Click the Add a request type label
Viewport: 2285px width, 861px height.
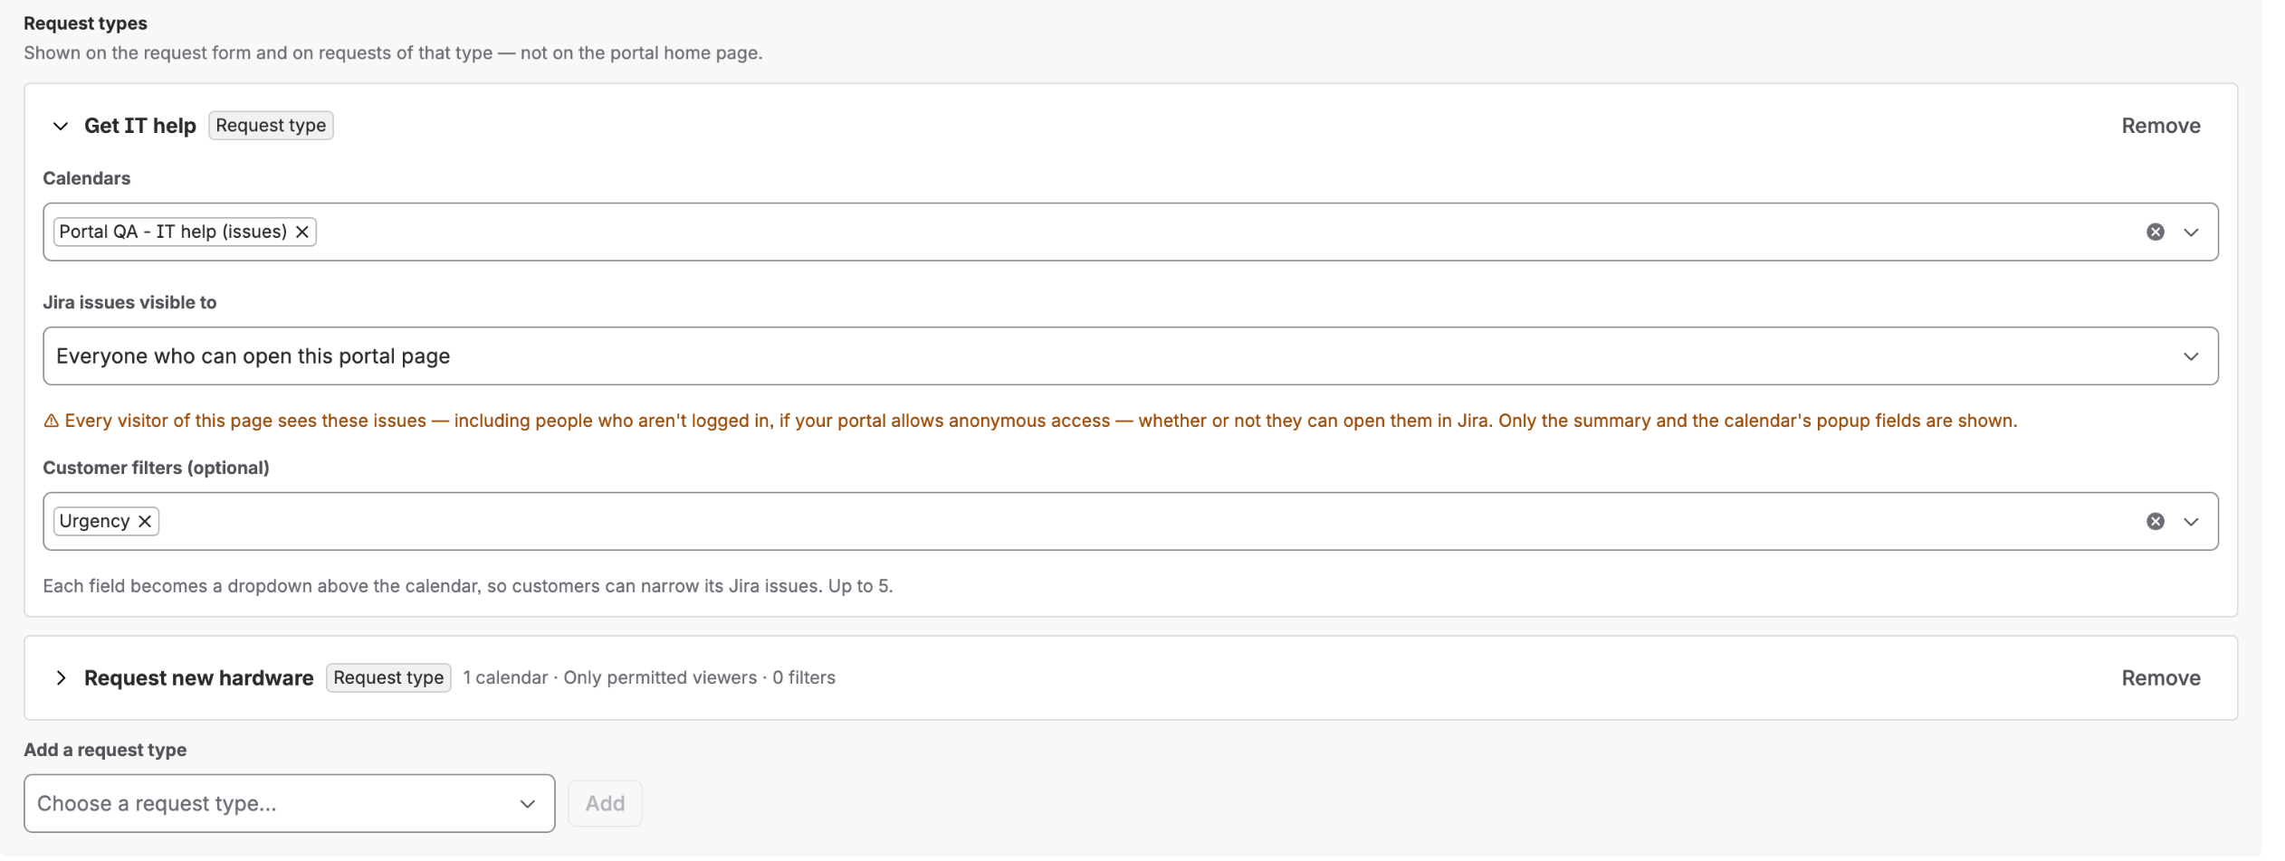coord(105,751)
